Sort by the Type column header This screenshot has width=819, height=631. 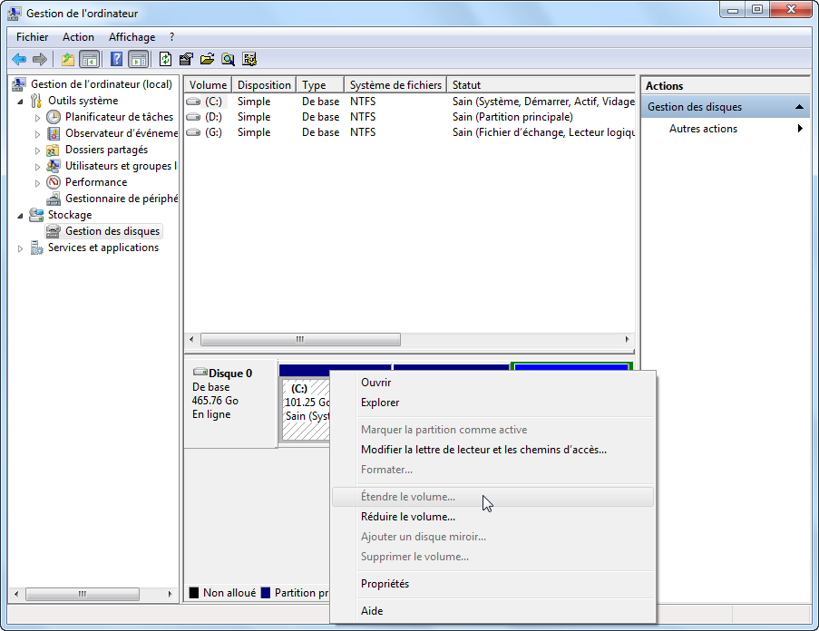pos(319,84)
